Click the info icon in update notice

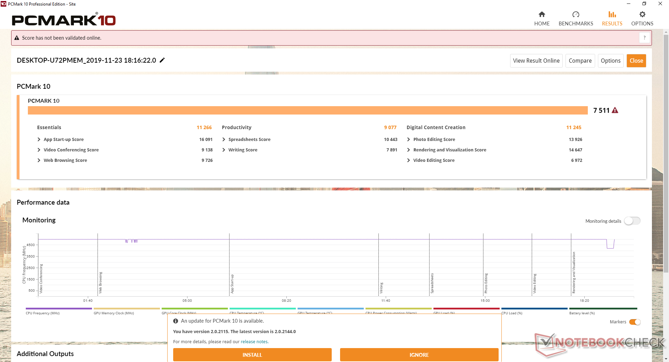[176, 321]
